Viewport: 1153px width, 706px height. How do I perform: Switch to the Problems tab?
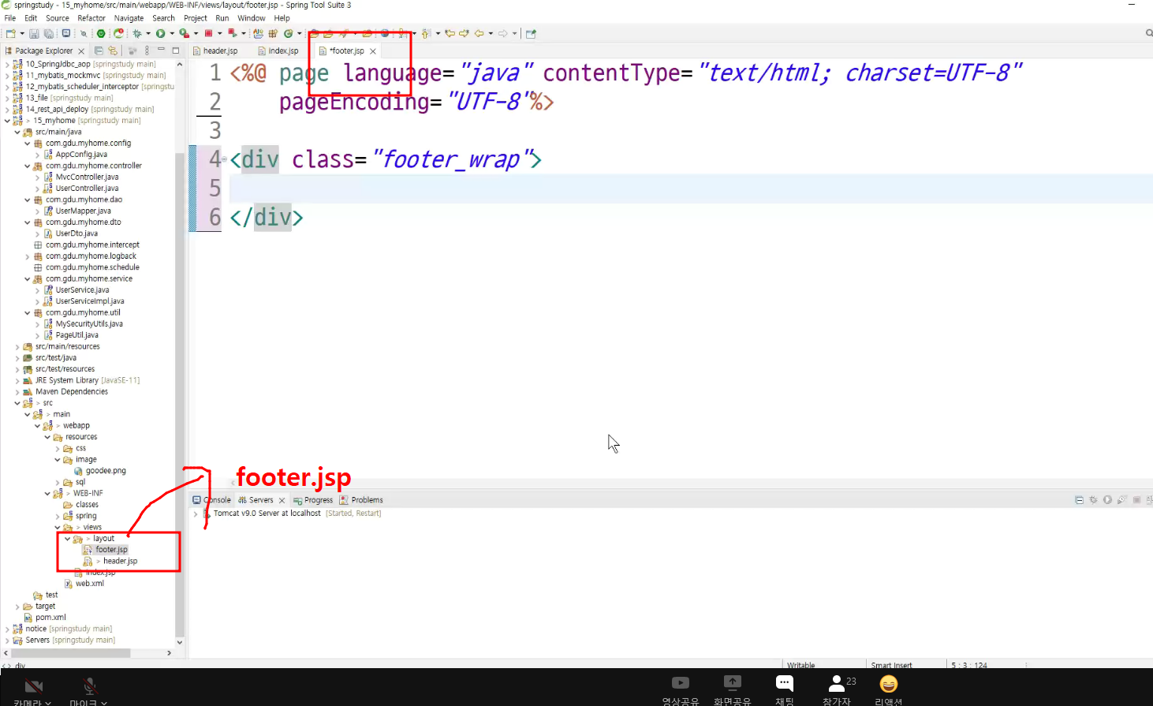click(361, 500)
